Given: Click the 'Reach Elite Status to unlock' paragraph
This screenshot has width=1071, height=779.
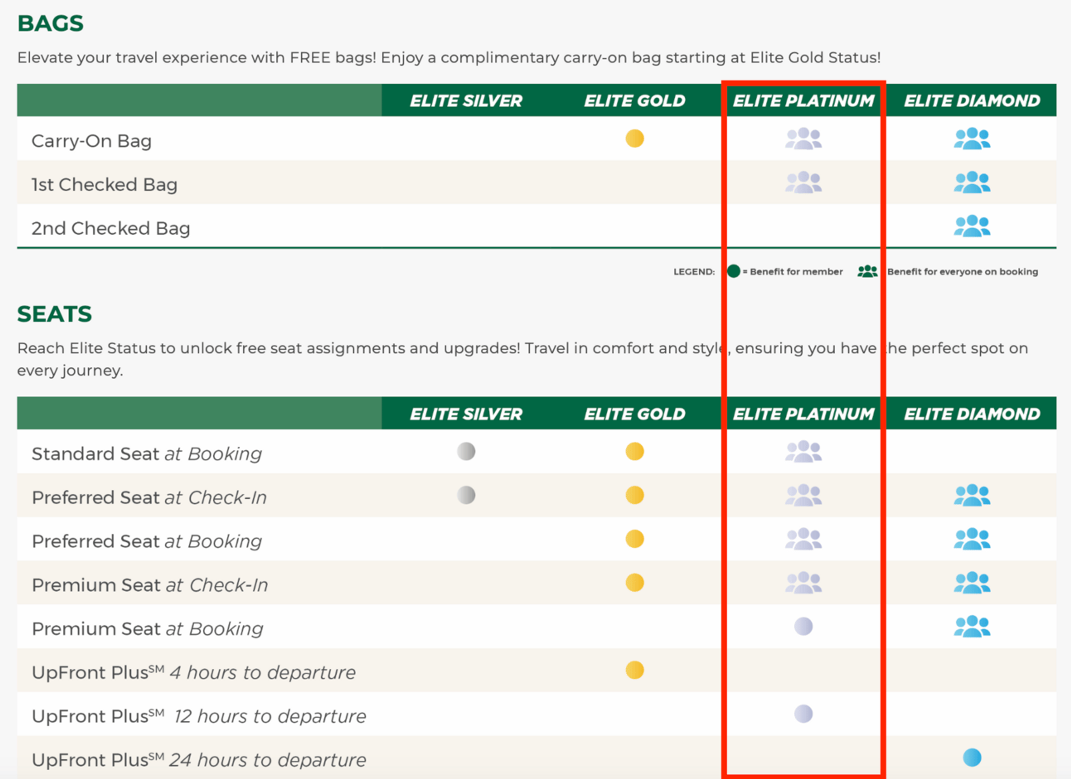Looking at the screenshot, I should pyautogui.click(x=523, y=359).
